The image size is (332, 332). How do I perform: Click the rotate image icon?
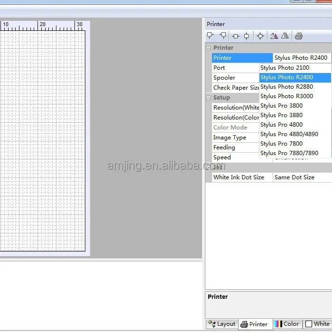(274, 36)
